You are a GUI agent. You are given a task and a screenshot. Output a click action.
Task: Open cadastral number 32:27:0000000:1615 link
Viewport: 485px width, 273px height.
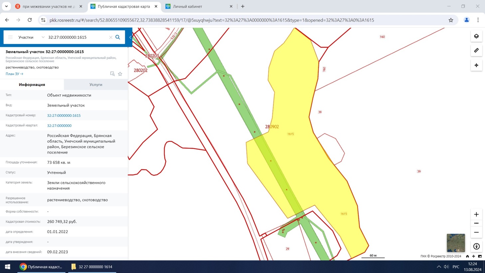click(x=64, y=116)
